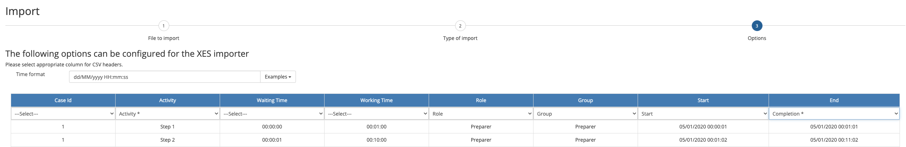906x147 pixels.
Task: Click step 3 Options circle
Action: coord(756,26)
